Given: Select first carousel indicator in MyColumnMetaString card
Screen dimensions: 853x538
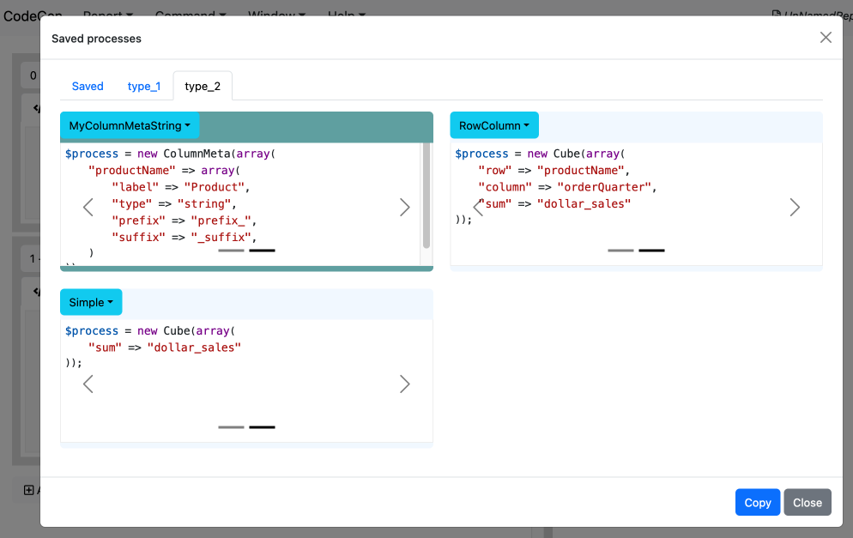Looking at the screenshot, I should [x=231, y=251].
